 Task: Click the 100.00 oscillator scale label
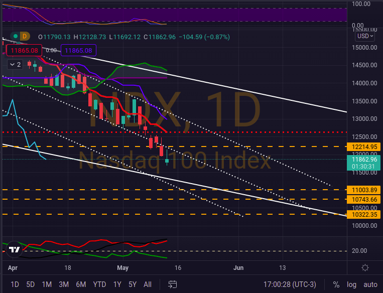point(361,4)
